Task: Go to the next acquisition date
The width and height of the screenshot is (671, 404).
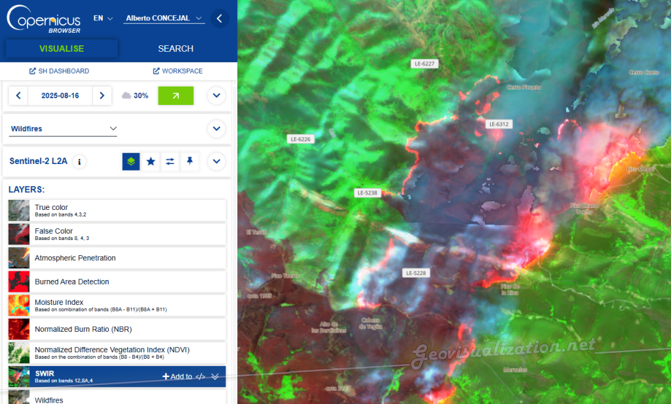Action: (x=102, y=96)
